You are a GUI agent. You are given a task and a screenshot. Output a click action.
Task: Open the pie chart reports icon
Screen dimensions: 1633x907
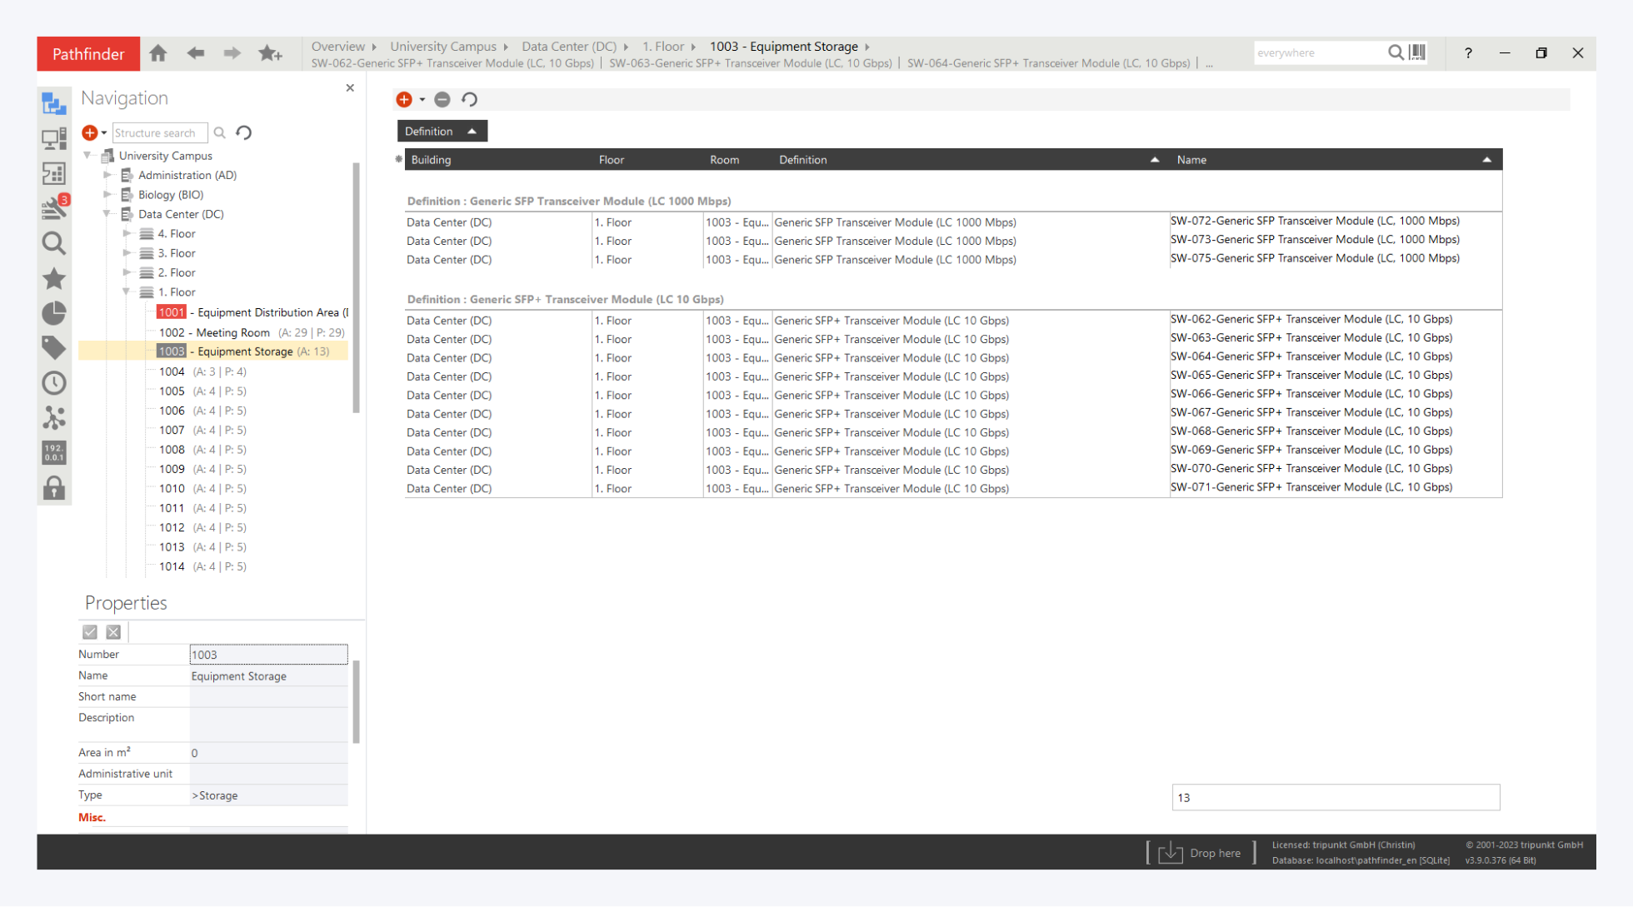54,313
